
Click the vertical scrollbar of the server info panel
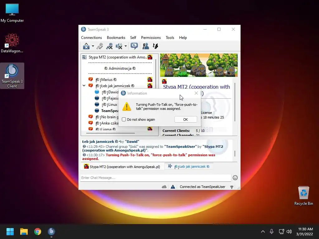235,102
